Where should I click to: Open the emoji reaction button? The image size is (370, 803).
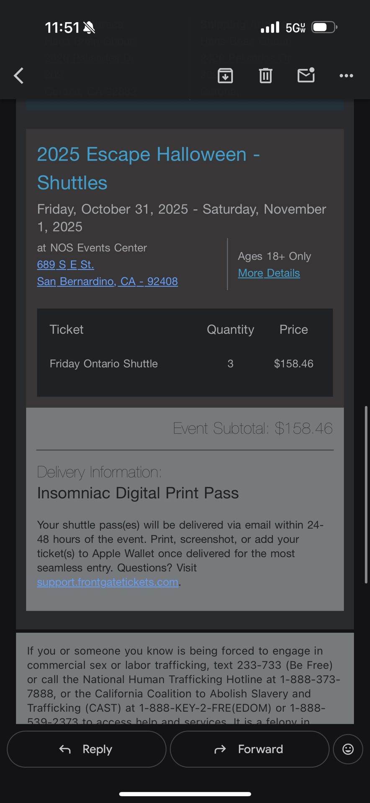pos(348,749)
